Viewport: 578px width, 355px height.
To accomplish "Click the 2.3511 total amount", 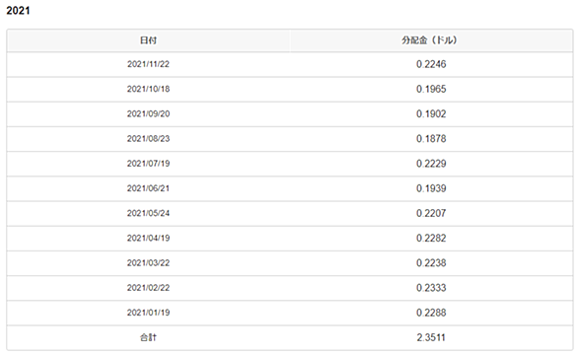I will 431,337.
